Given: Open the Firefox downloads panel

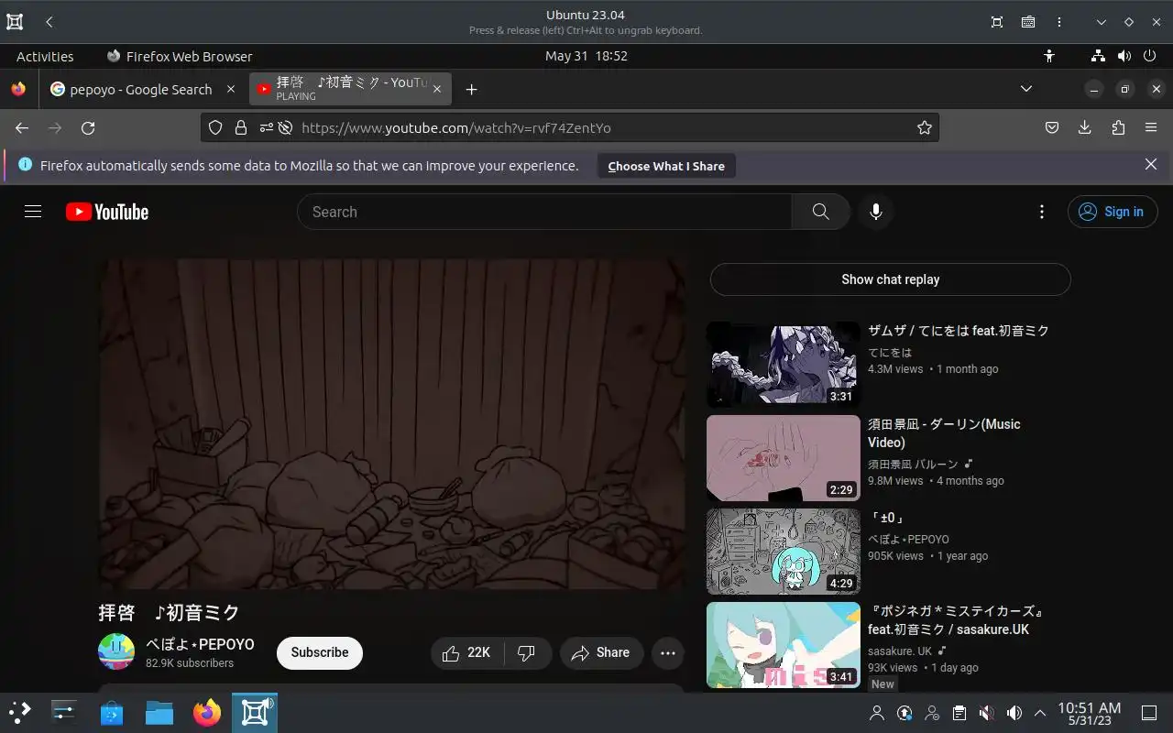Looking at the screenshot, I should click(1085, 127).
